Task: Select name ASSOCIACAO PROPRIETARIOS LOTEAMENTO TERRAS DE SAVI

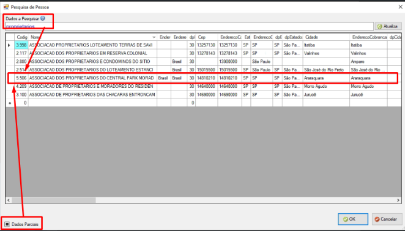Action: [92, 45]
